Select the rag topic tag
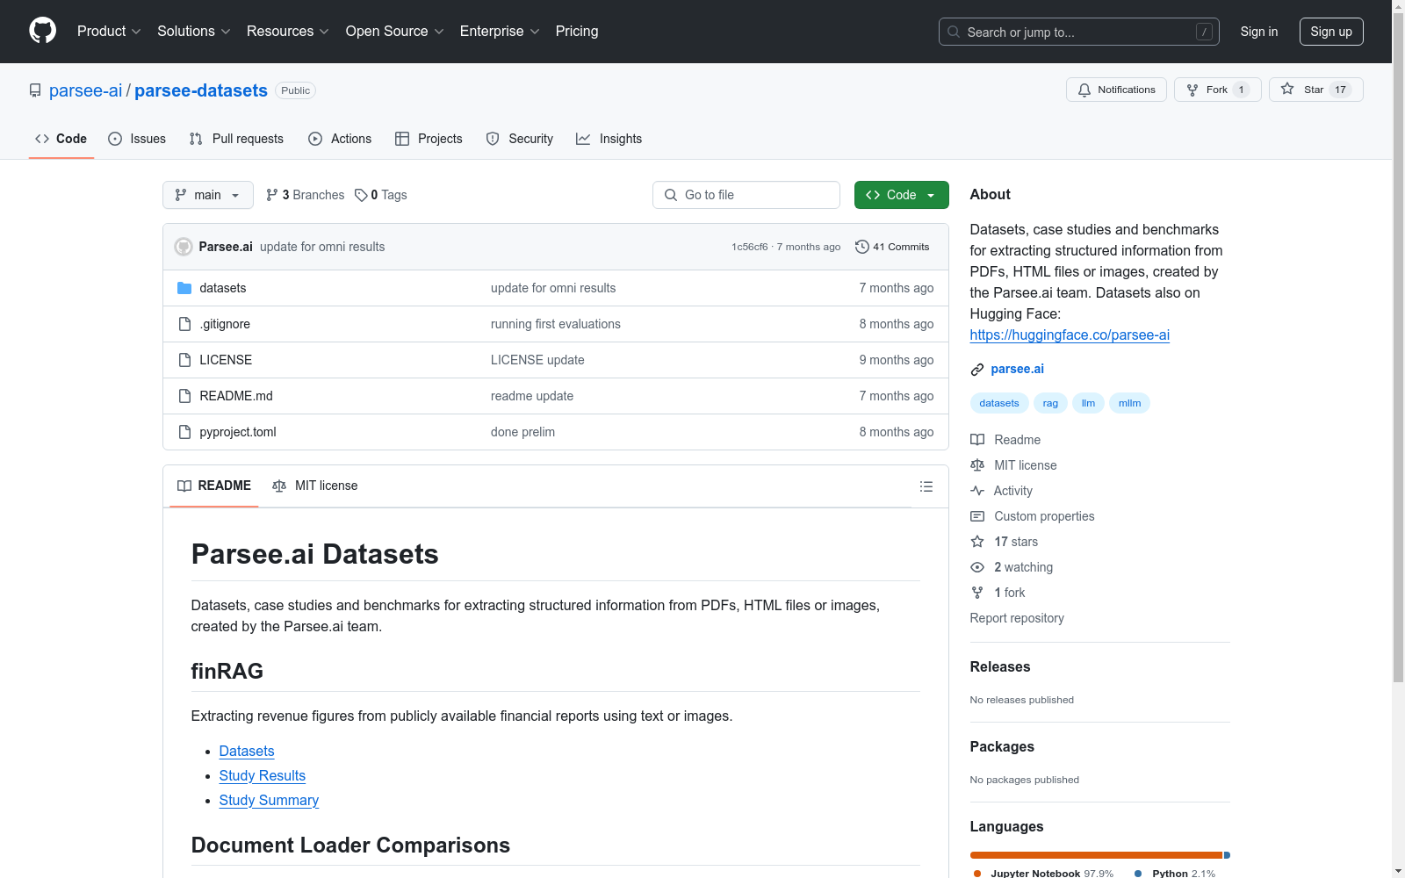Viewport: 1405px width, 878px height. click(x=1050, y=403)
